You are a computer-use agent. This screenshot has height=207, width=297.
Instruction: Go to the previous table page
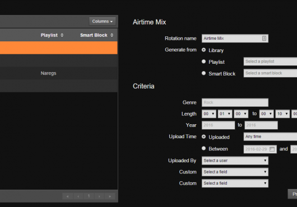click(78, 196)
